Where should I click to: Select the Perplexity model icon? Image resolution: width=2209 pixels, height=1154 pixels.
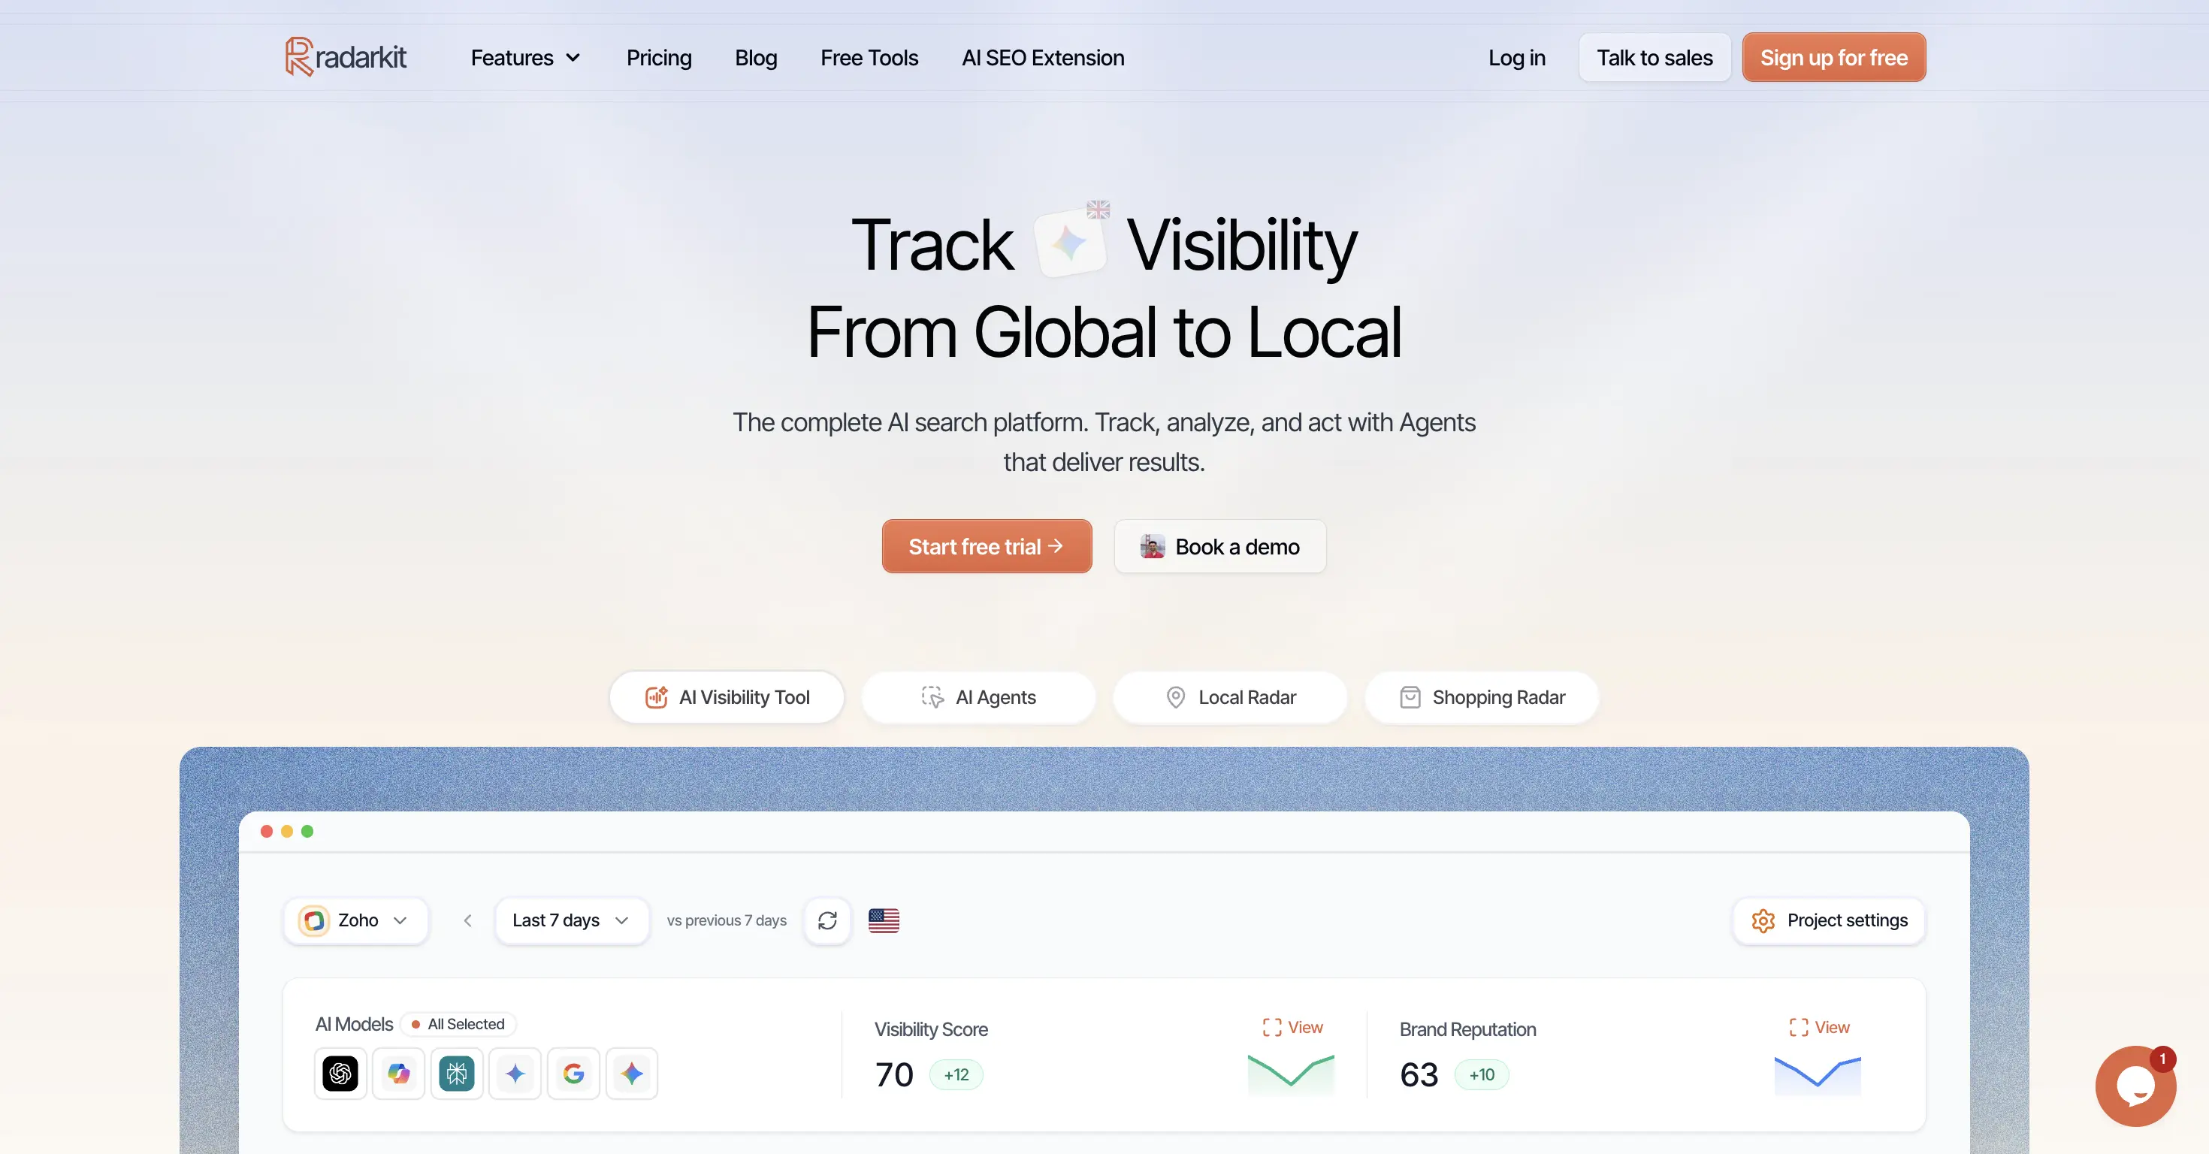pos(457,1074)
